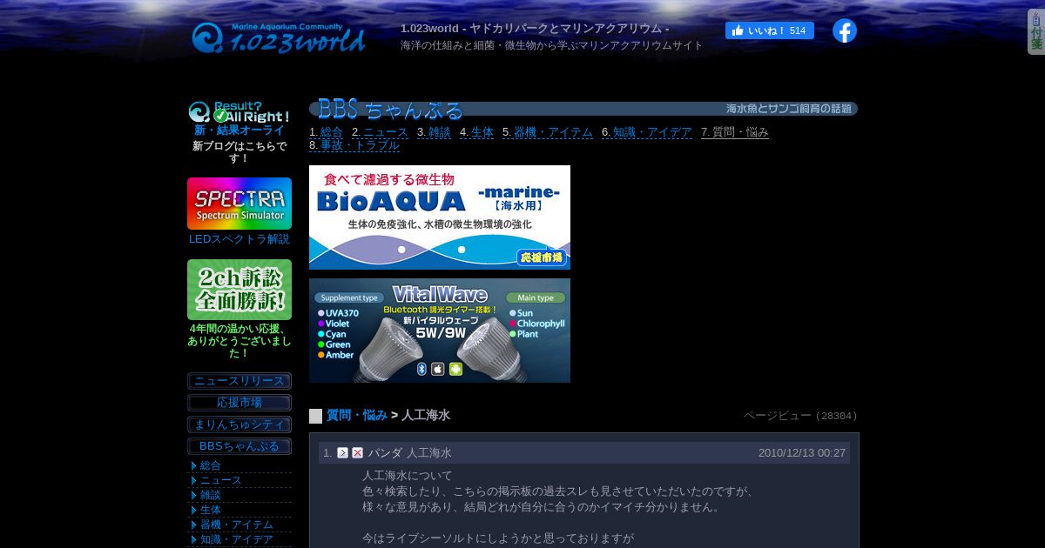Open the BBSちゃんぷる header banner
Viewport: 1045px width, 548px height.
pos(583,109)
